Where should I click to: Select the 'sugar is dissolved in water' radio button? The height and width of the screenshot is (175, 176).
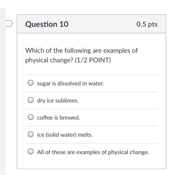[x=31, y=83]
